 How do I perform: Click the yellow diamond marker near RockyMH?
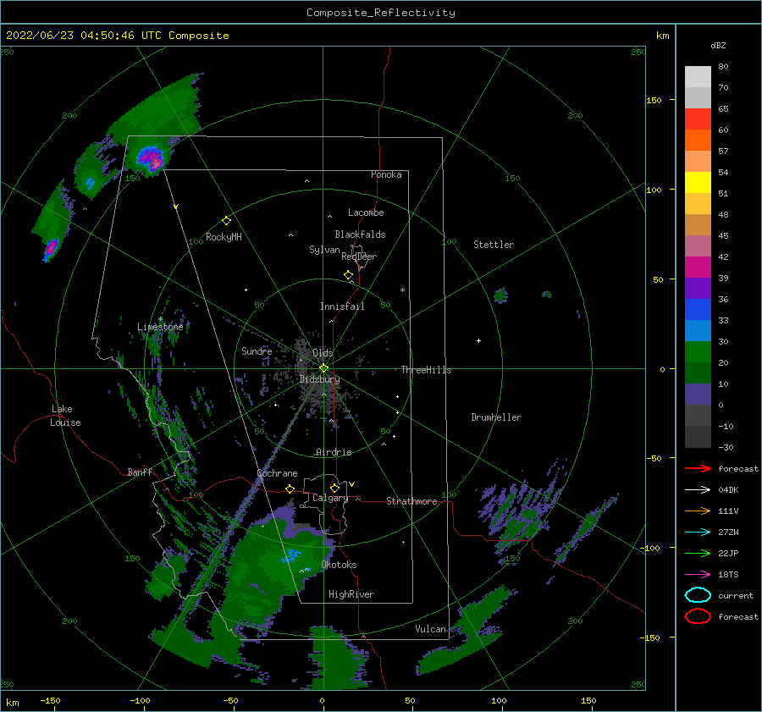pyautogui.click(x=226, y=221)
